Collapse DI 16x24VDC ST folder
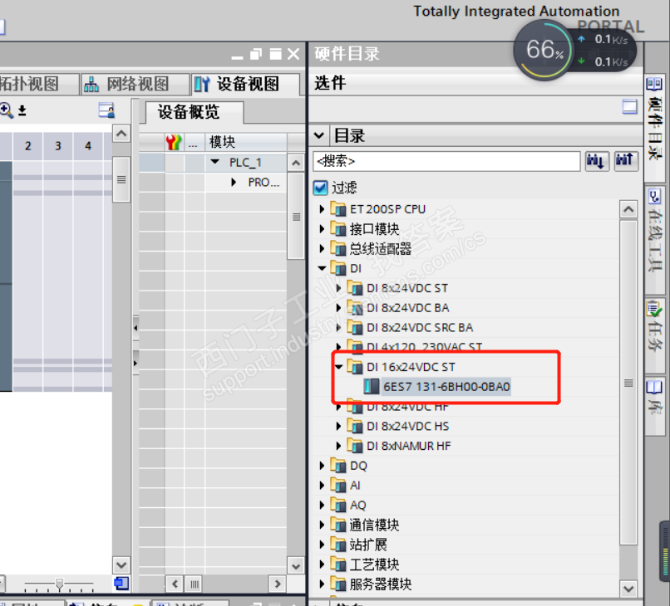Screen dimensions: 670x606 [x=339, y=367]
